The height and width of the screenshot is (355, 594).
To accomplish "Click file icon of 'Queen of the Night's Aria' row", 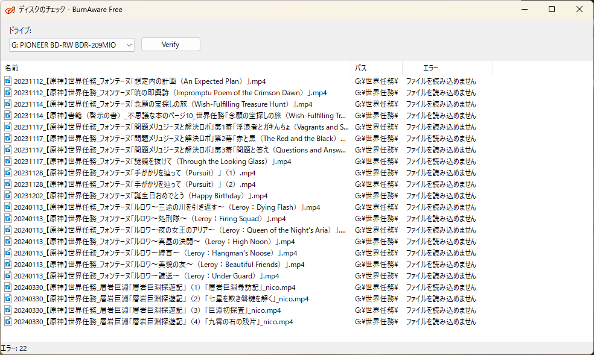I will pos(8,230).
